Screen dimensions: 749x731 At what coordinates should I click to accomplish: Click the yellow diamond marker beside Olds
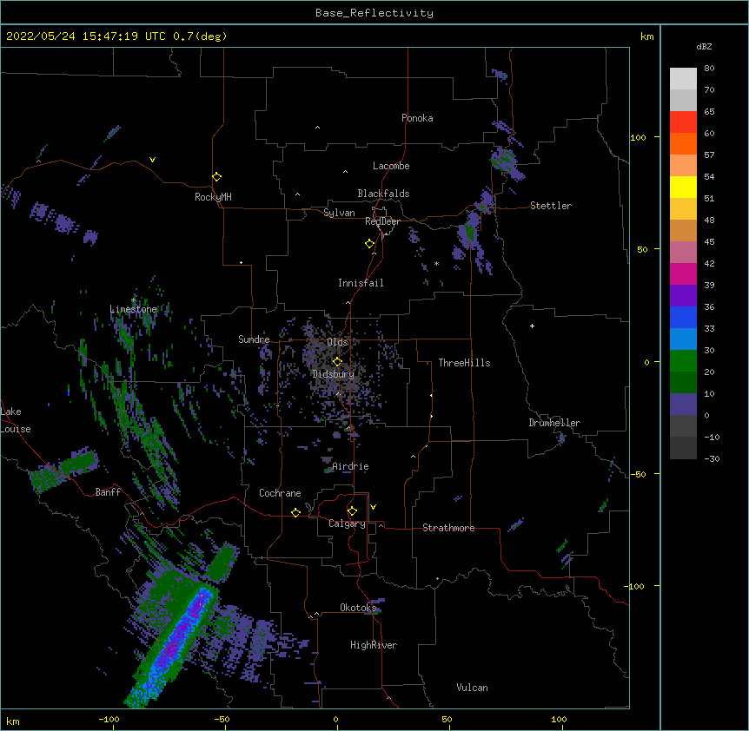[337, 361]
